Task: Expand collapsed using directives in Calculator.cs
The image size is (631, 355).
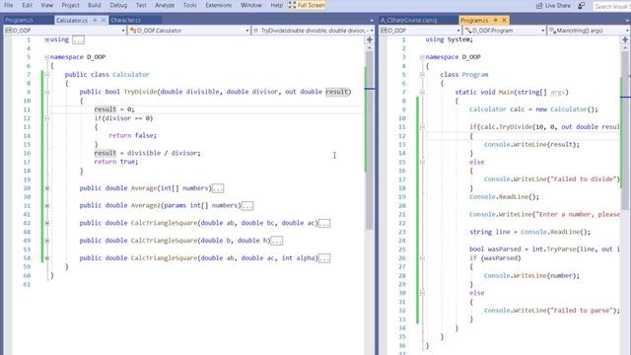Action: 46,39
